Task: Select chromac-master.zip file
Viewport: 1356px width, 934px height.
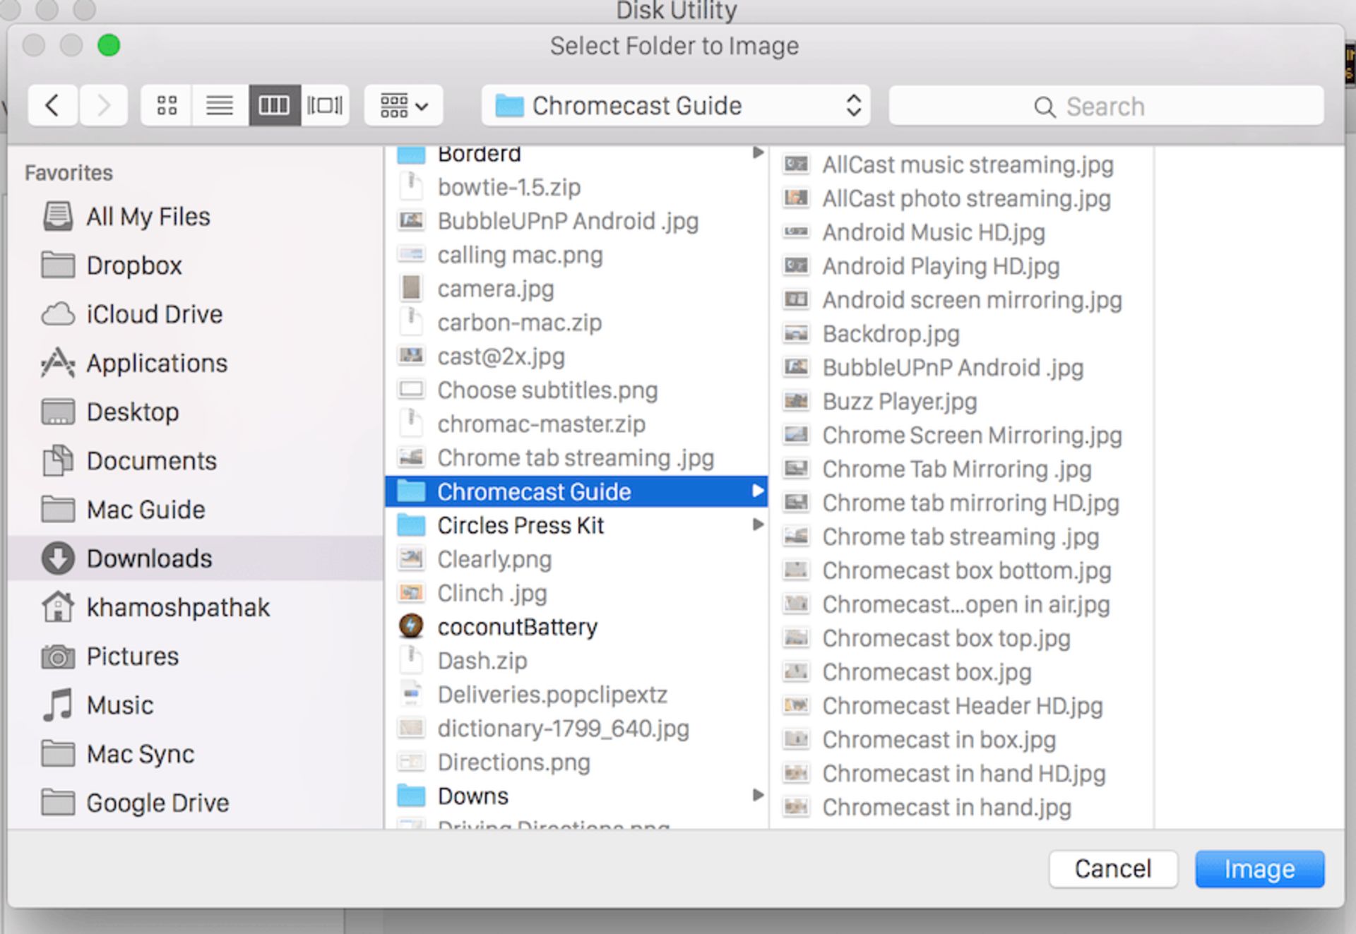Action: 576,424
